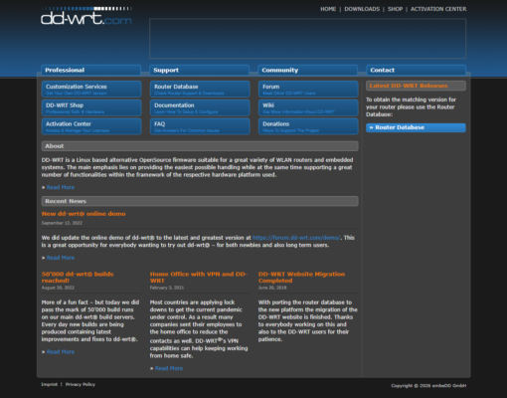Click the blue Router Database sidebar button
507x398 pixels.
pyautogui.click(x=416, y=127)
